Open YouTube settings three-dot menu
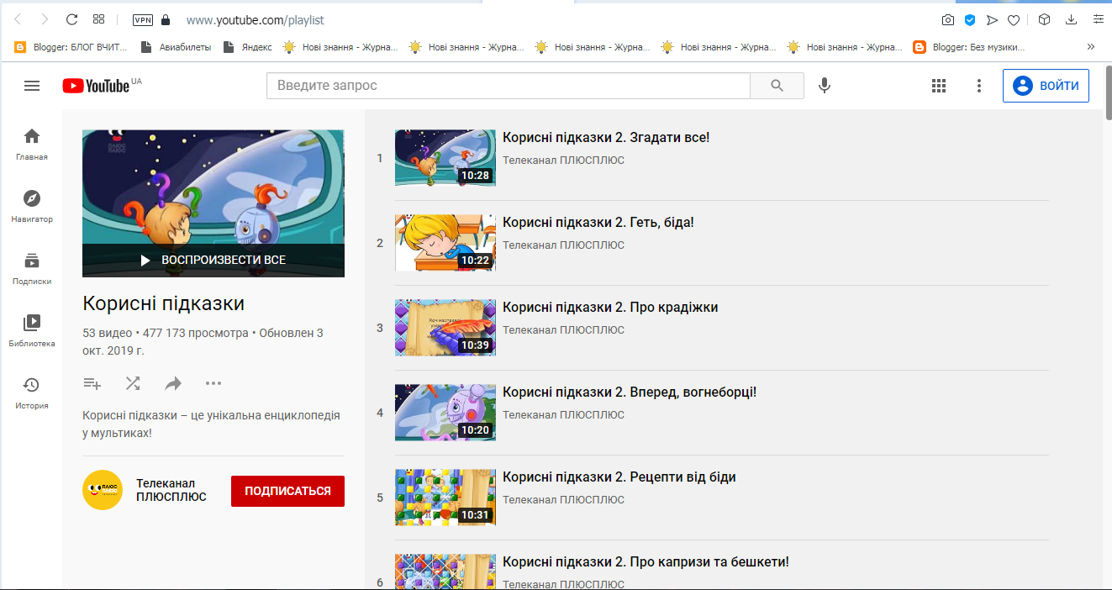Viewport: 1112px width, 590px height. [978, 86]
